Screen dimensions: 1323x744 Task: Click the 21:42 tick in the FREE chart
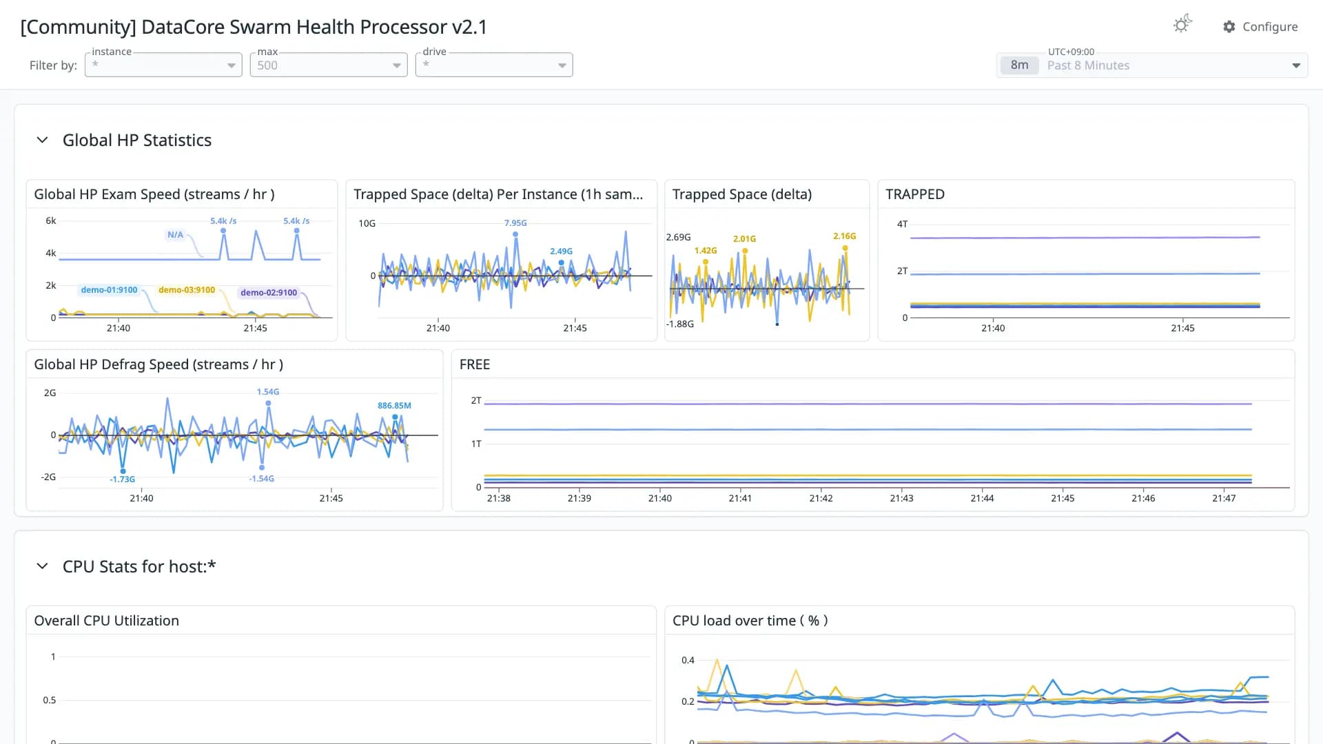(821, 498)
